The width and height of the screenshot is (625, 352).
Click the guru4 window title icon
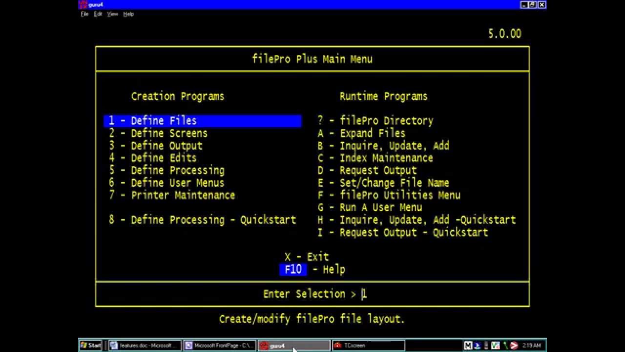pyautogui.click(x=83, y=4)
